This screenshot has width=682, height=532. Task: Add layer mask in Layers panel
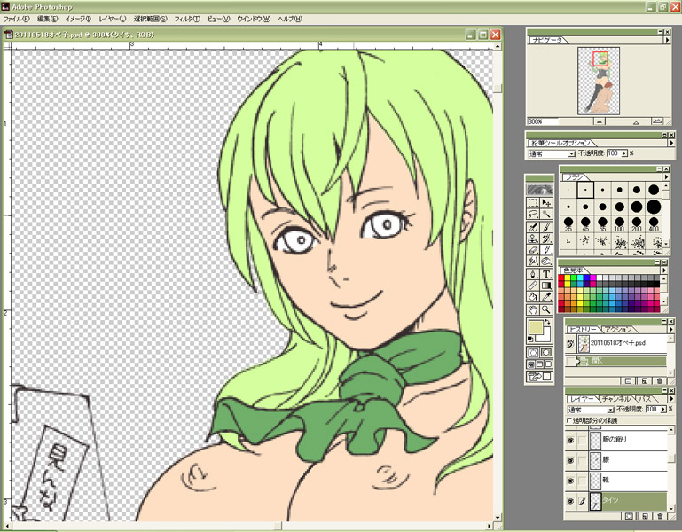coord(629,516)
